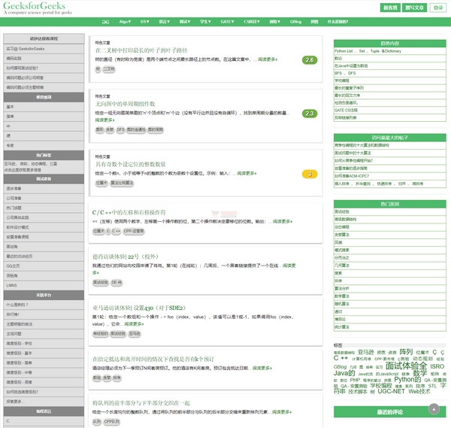The image size is (451, 428).
Task: Click 阅读更多 under the binary tree article
Action: 268,59
